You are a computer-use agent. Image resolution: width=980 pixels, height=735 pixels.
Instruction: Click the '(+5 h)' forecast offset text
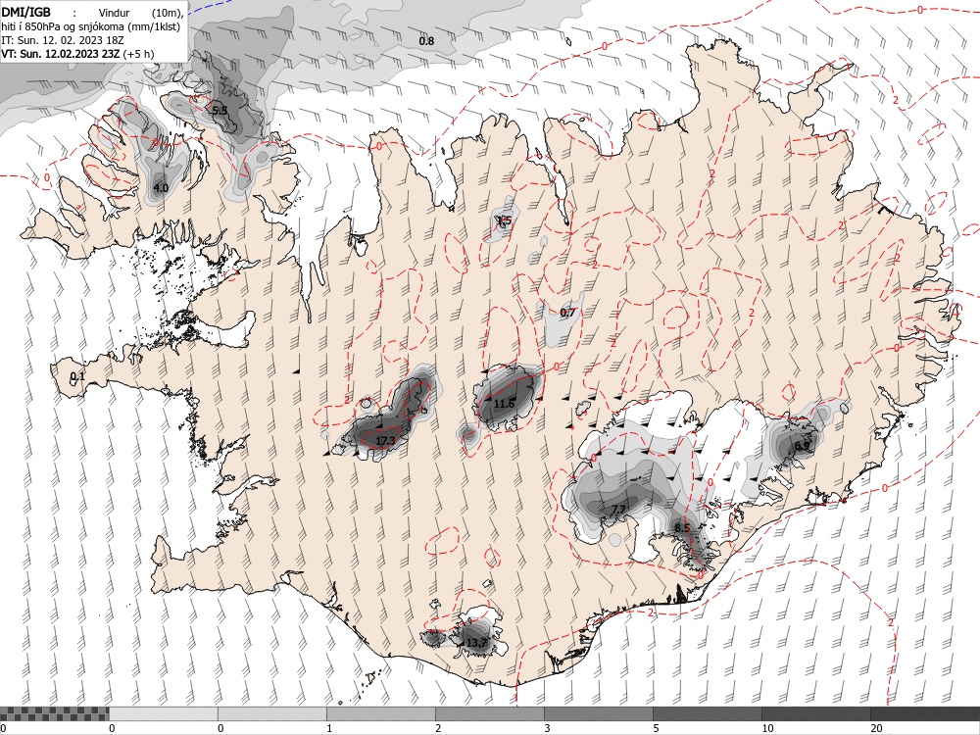point(139,54)
